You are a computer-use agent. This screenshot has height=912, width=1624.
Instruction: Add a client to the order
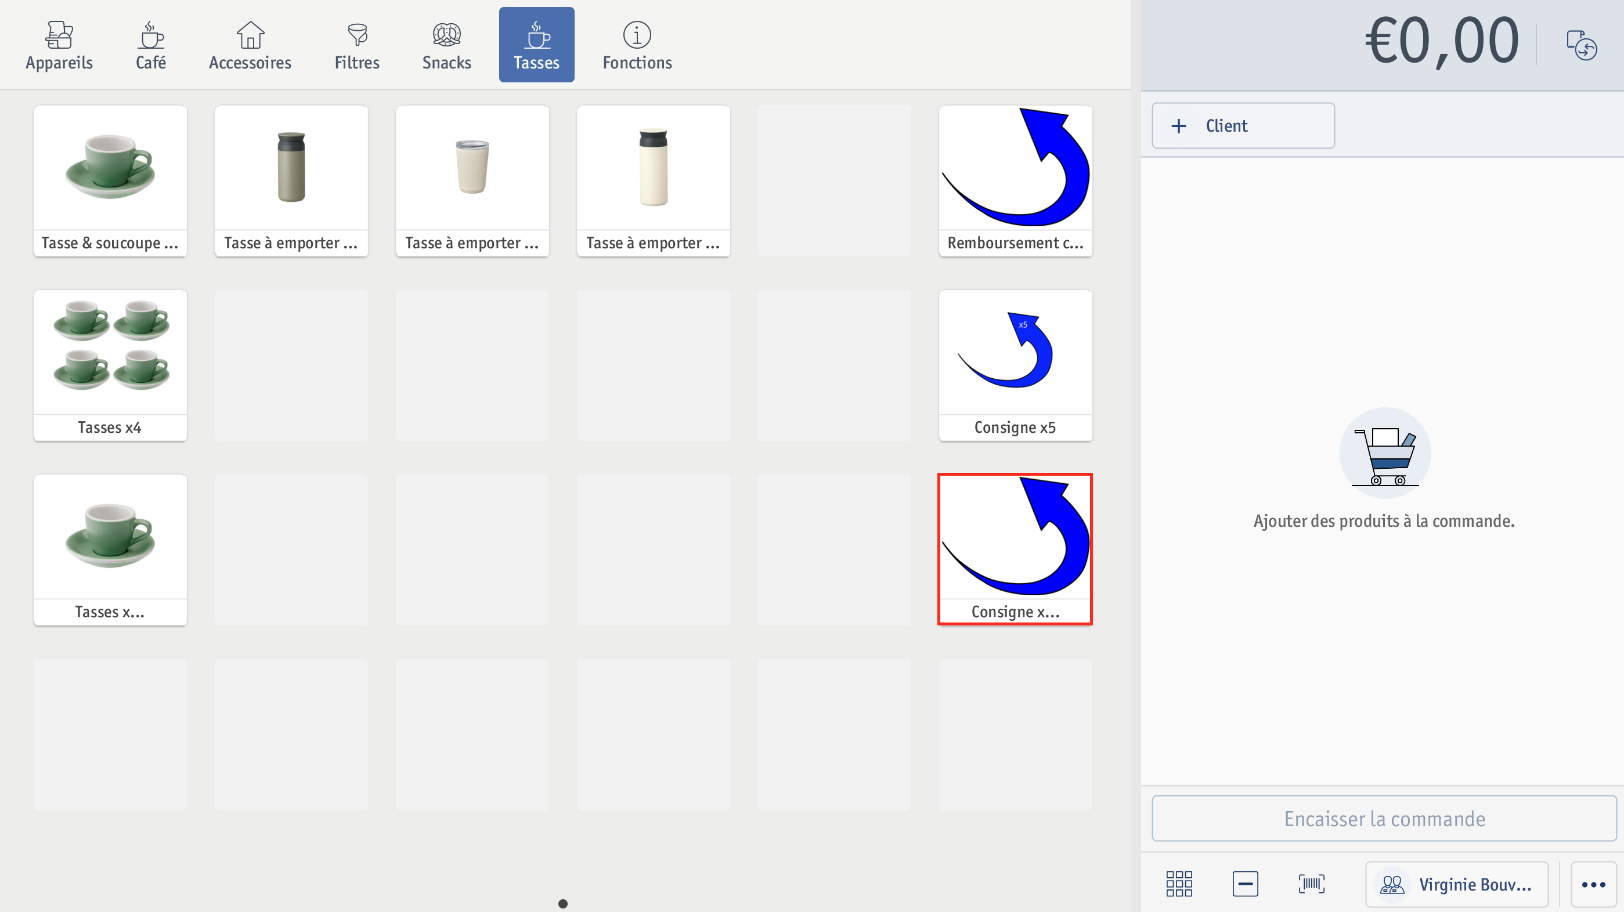(x=1243, y=125)
